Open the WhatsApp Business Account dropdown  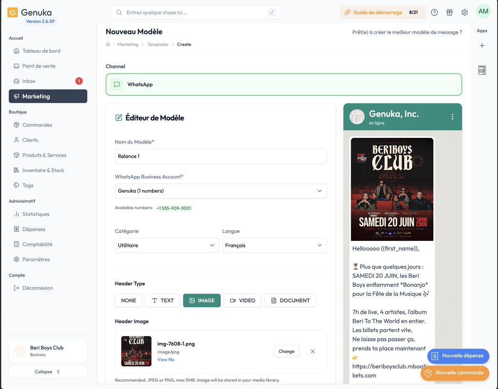pos(220,191)
